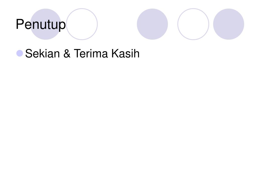257x193 pixels.
Task: Click the gap between outlined and middle filled circles
Action: pos(117,24)
